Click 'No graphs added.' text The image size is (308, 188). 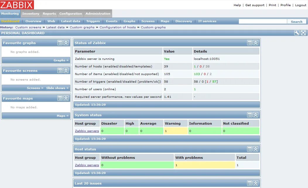pos(25,52)
